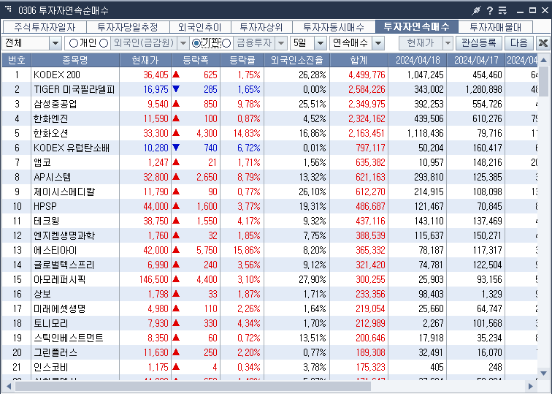Select the HPSP stock name
Viewport: 552px width, 394px height.
click(45, 206)
